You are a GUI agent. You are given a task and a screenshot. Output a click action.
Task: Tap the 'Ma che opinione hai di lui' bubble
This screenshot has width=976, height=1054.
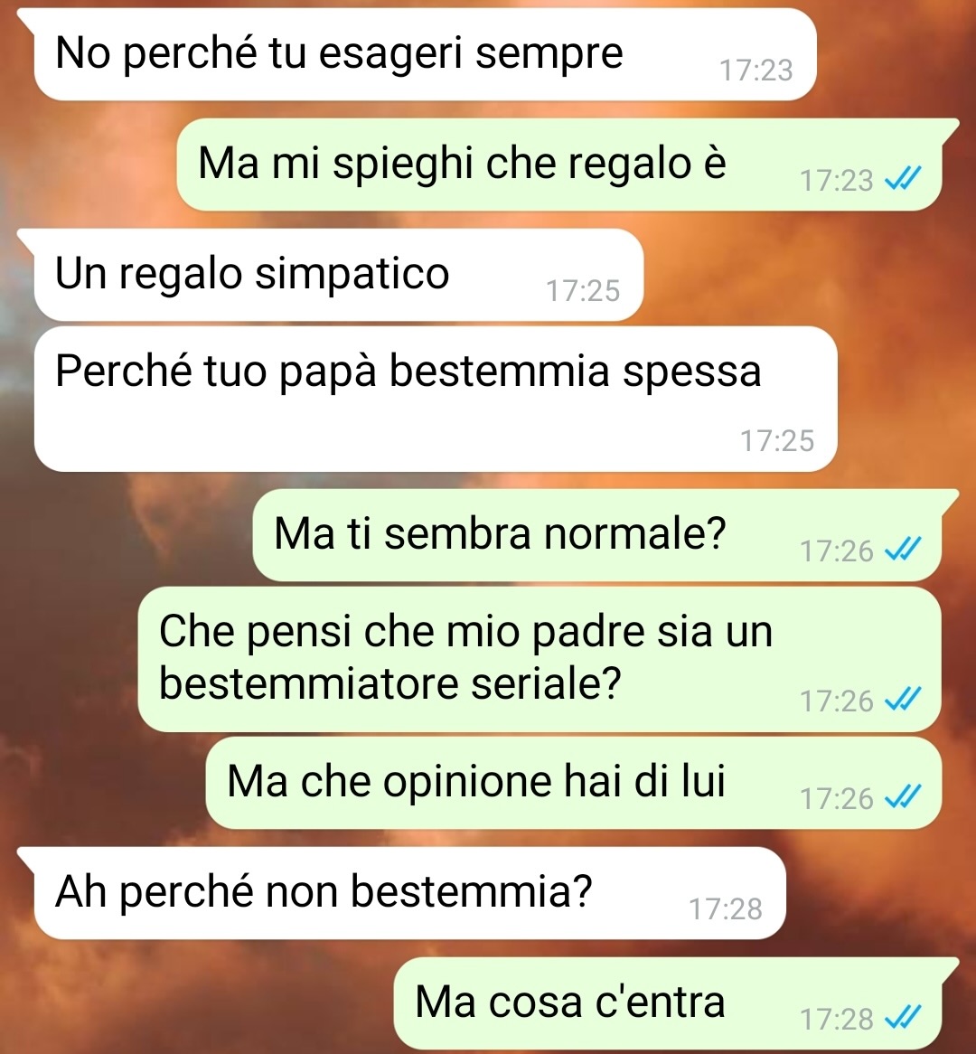click(x=573, y=783)
